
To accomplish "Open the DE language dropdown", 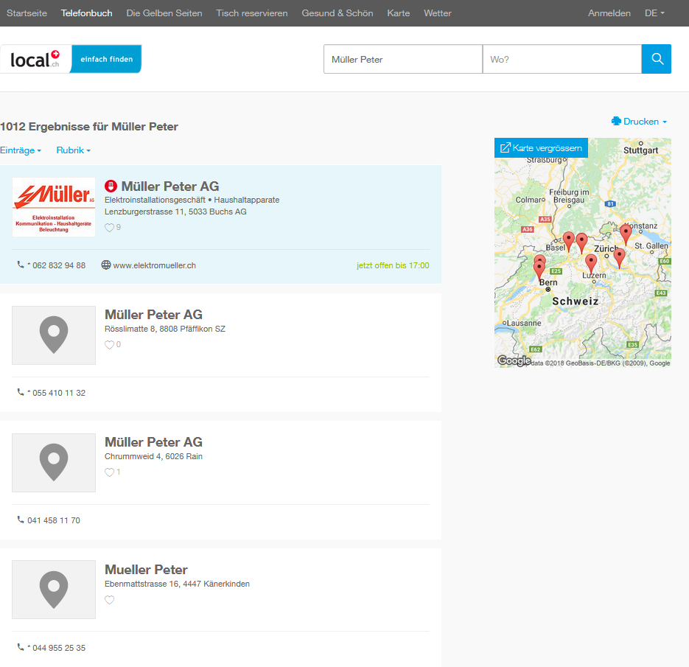I will click(654, 13).
